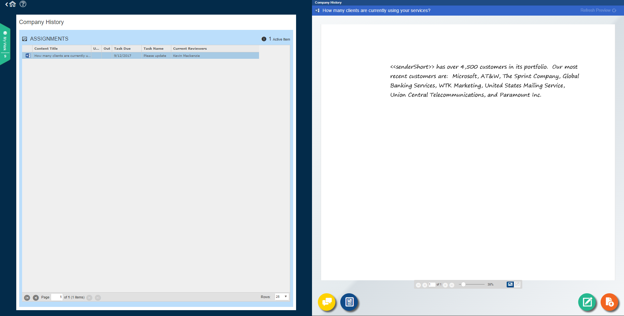The width and height of the screenshot is (624, 316).
Task: Go to first page in Assignments pager
Action: (x=27, y=297)
